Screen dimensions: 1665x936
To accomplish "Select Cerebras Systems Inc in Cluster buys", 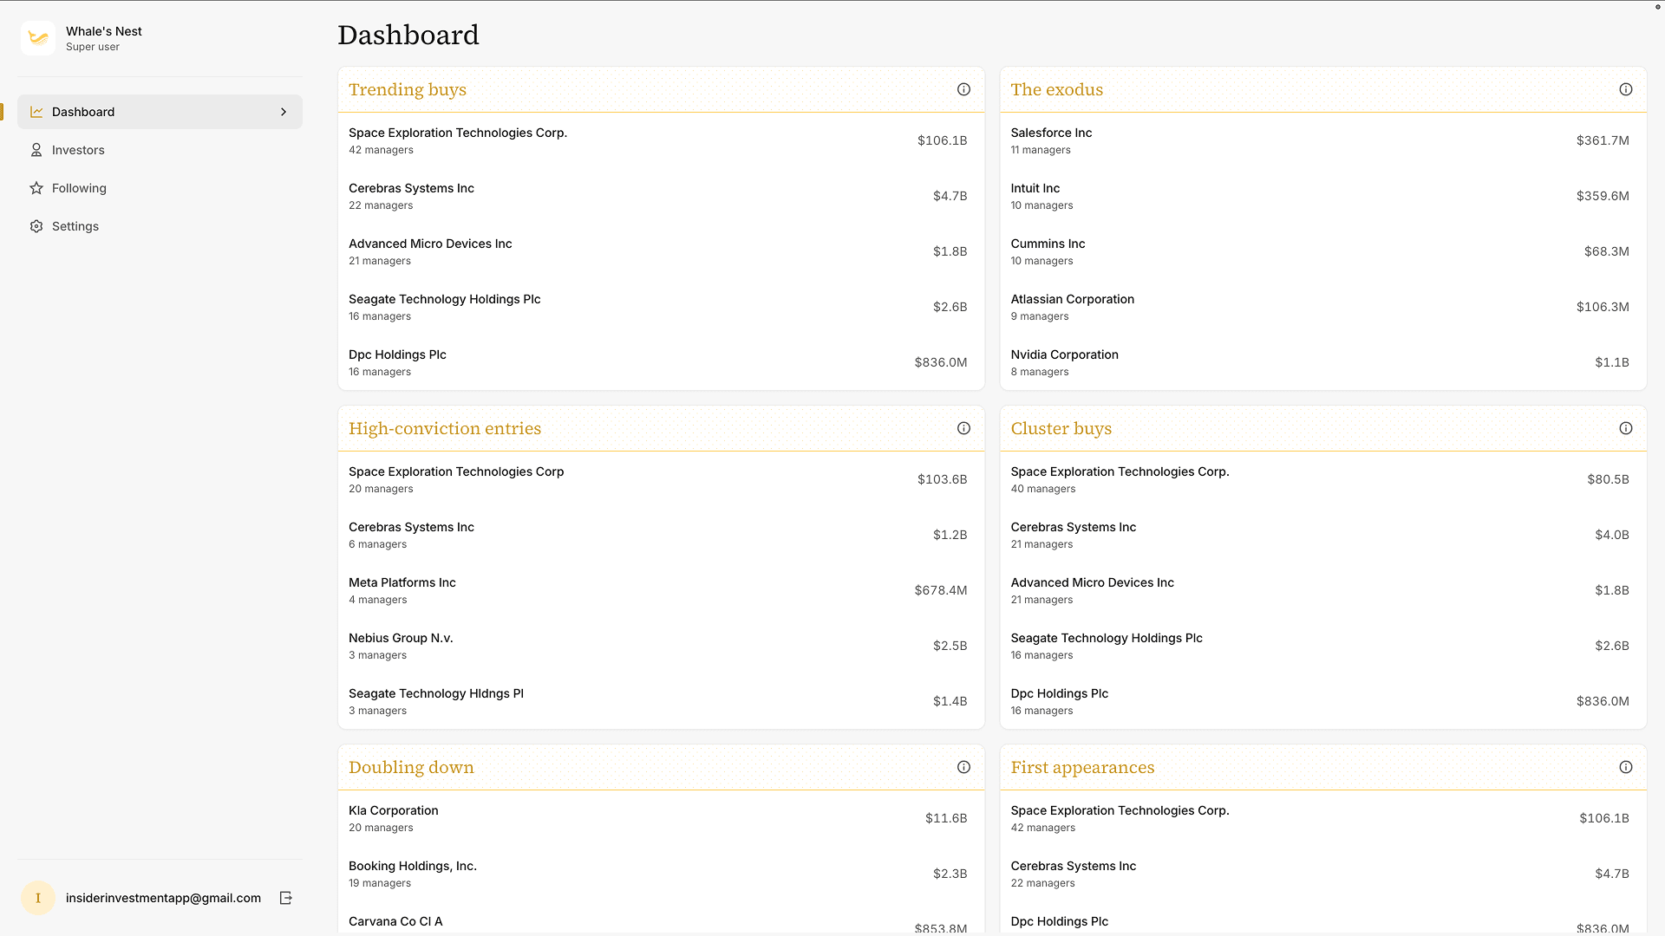I will pos(1322,535).
